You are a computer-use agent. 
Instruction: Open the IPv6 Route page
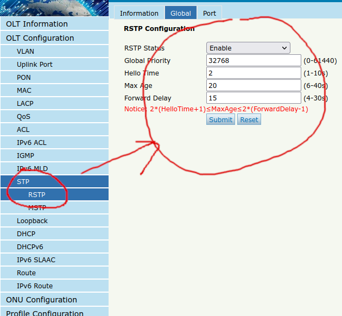[35, 286]
